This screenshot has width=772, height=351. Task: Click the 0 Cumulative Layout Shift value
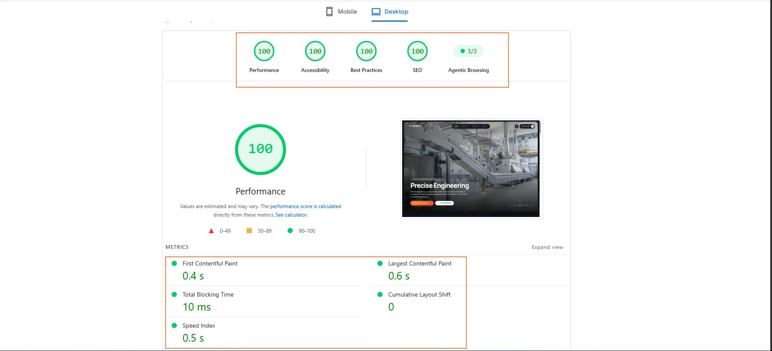tap(391, 307)
